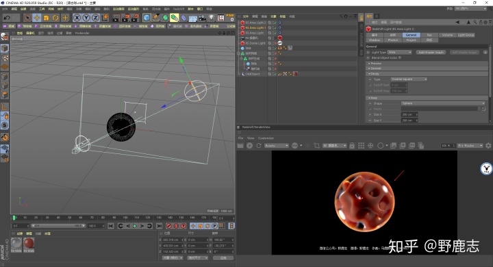Open the light bulb objects icon
493x267 pixels.
(x=212, y=18)
